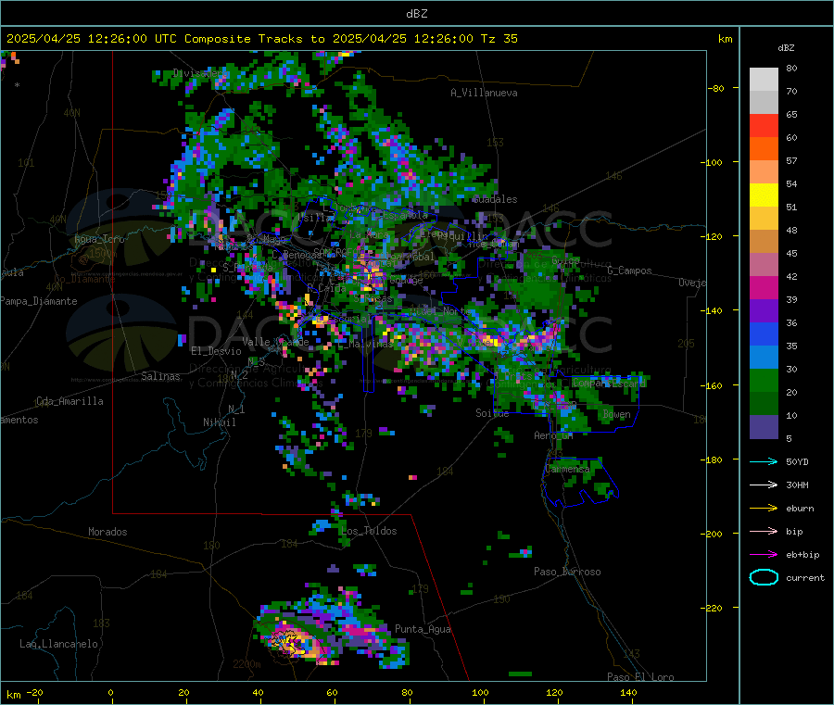Click the dBZ title at top
This screenshot has height=705, width=834.
tap(416, 14)
